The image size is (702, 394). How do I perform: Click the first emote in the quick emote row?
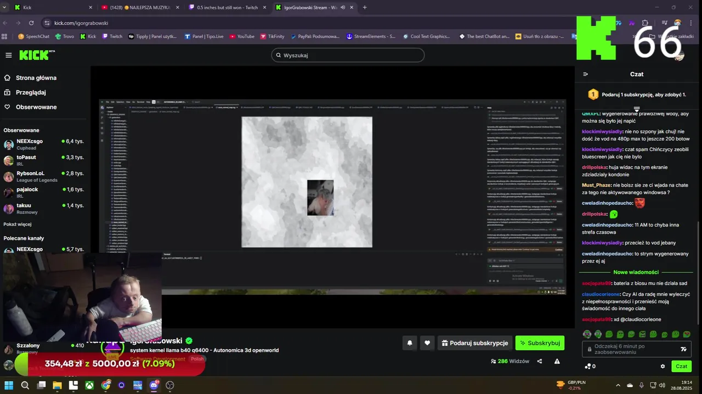587,334
